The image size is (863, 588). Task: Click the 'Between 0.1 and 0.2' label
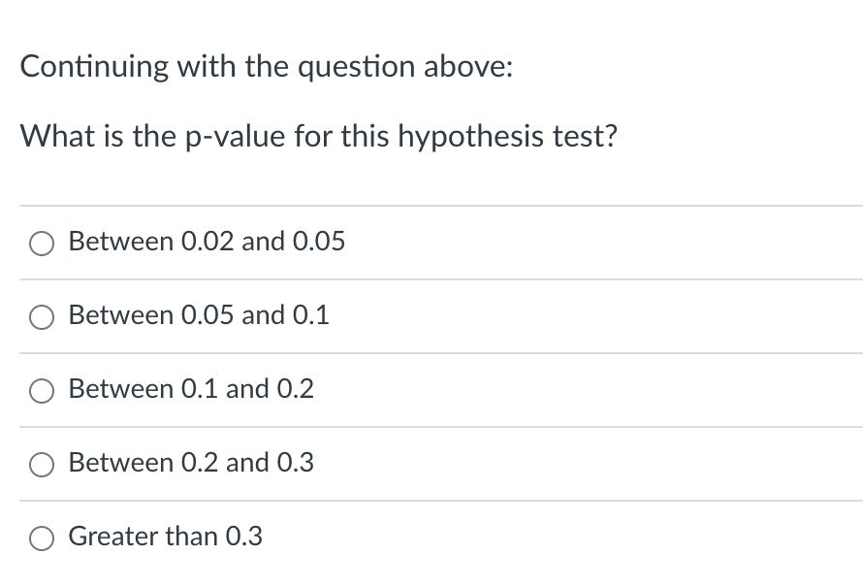pos(190,389)
